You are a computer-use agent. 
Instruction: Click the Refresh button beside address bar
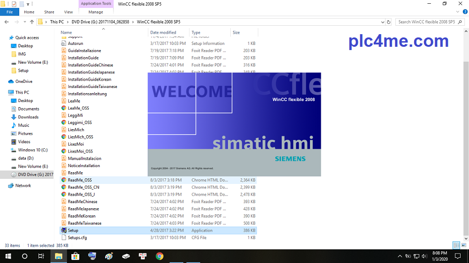tap(388, 22)
